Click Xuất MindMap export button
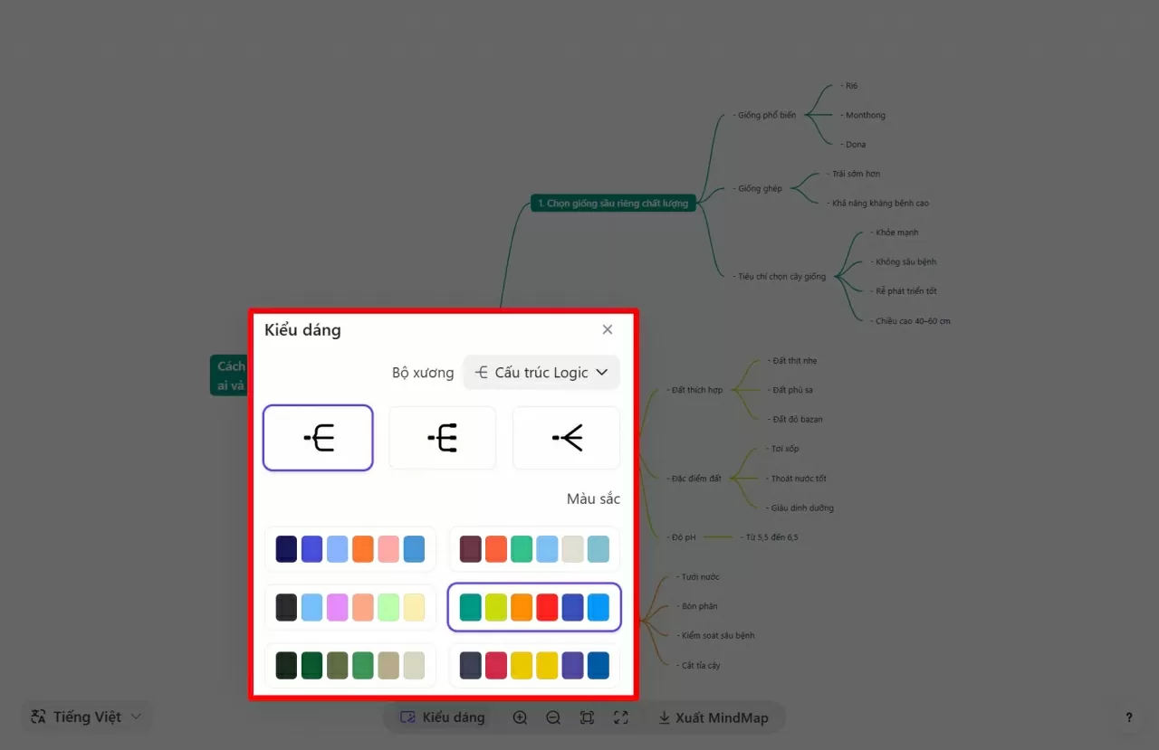 tap(713, 717)
